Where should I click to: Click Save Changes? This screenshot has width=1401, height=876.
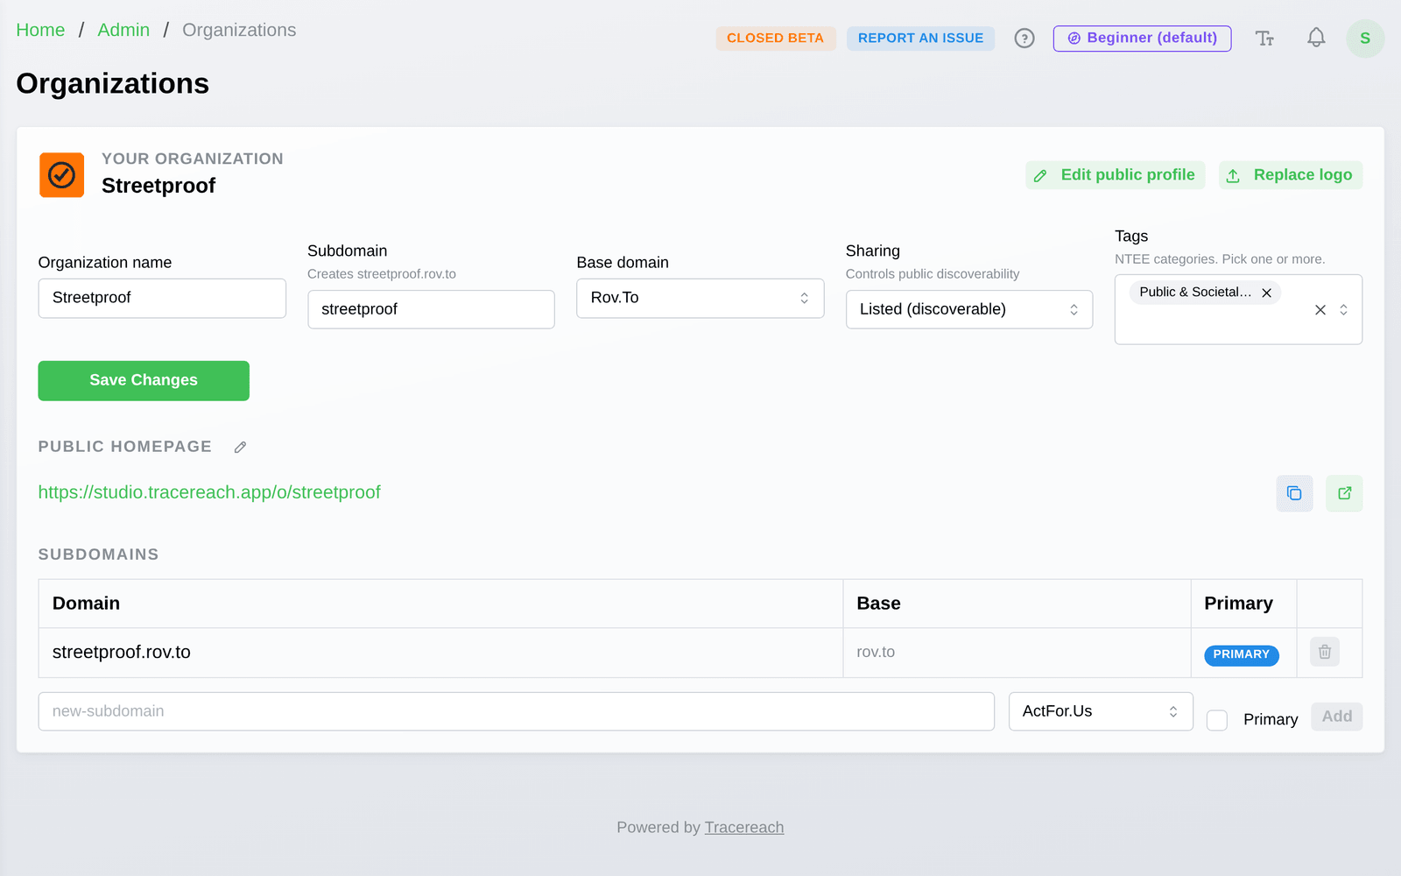point(144,381)
